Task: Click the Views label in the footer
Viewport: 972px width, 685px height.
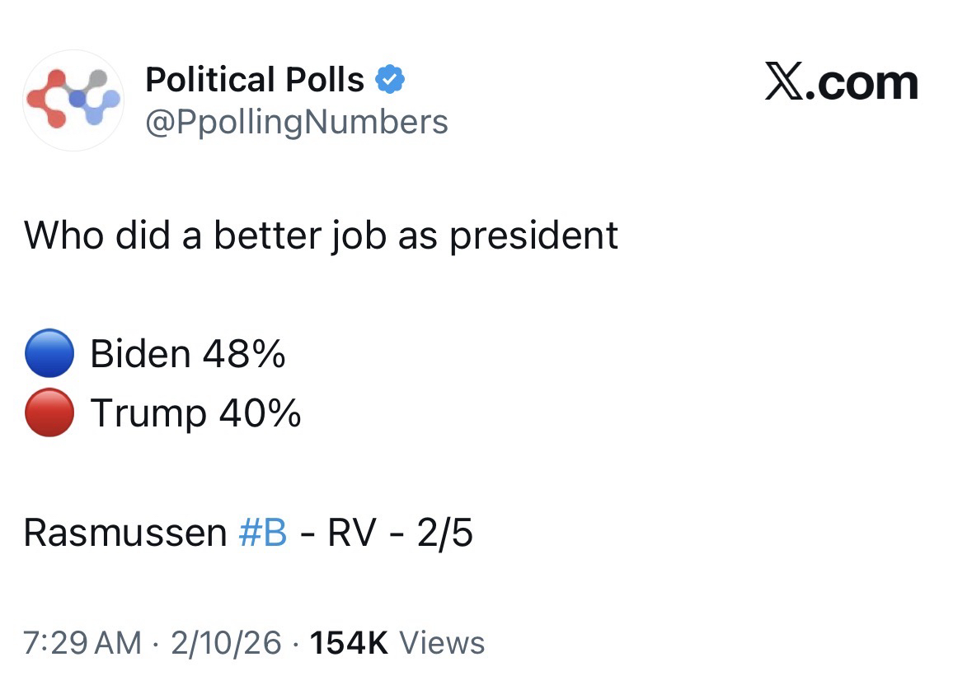Action: (442, 643)
